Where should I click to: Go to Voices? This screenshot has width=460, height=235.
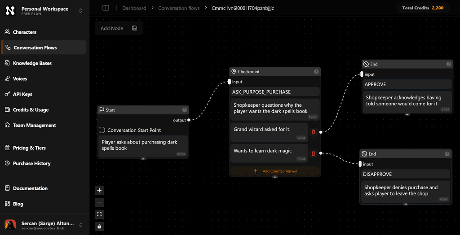[44, 78]
